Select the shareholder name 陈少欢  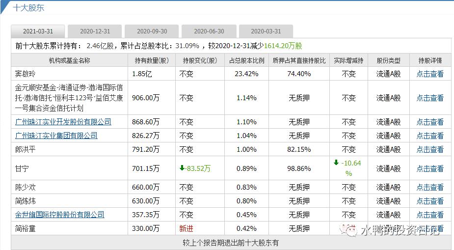(x=25, y=187)
